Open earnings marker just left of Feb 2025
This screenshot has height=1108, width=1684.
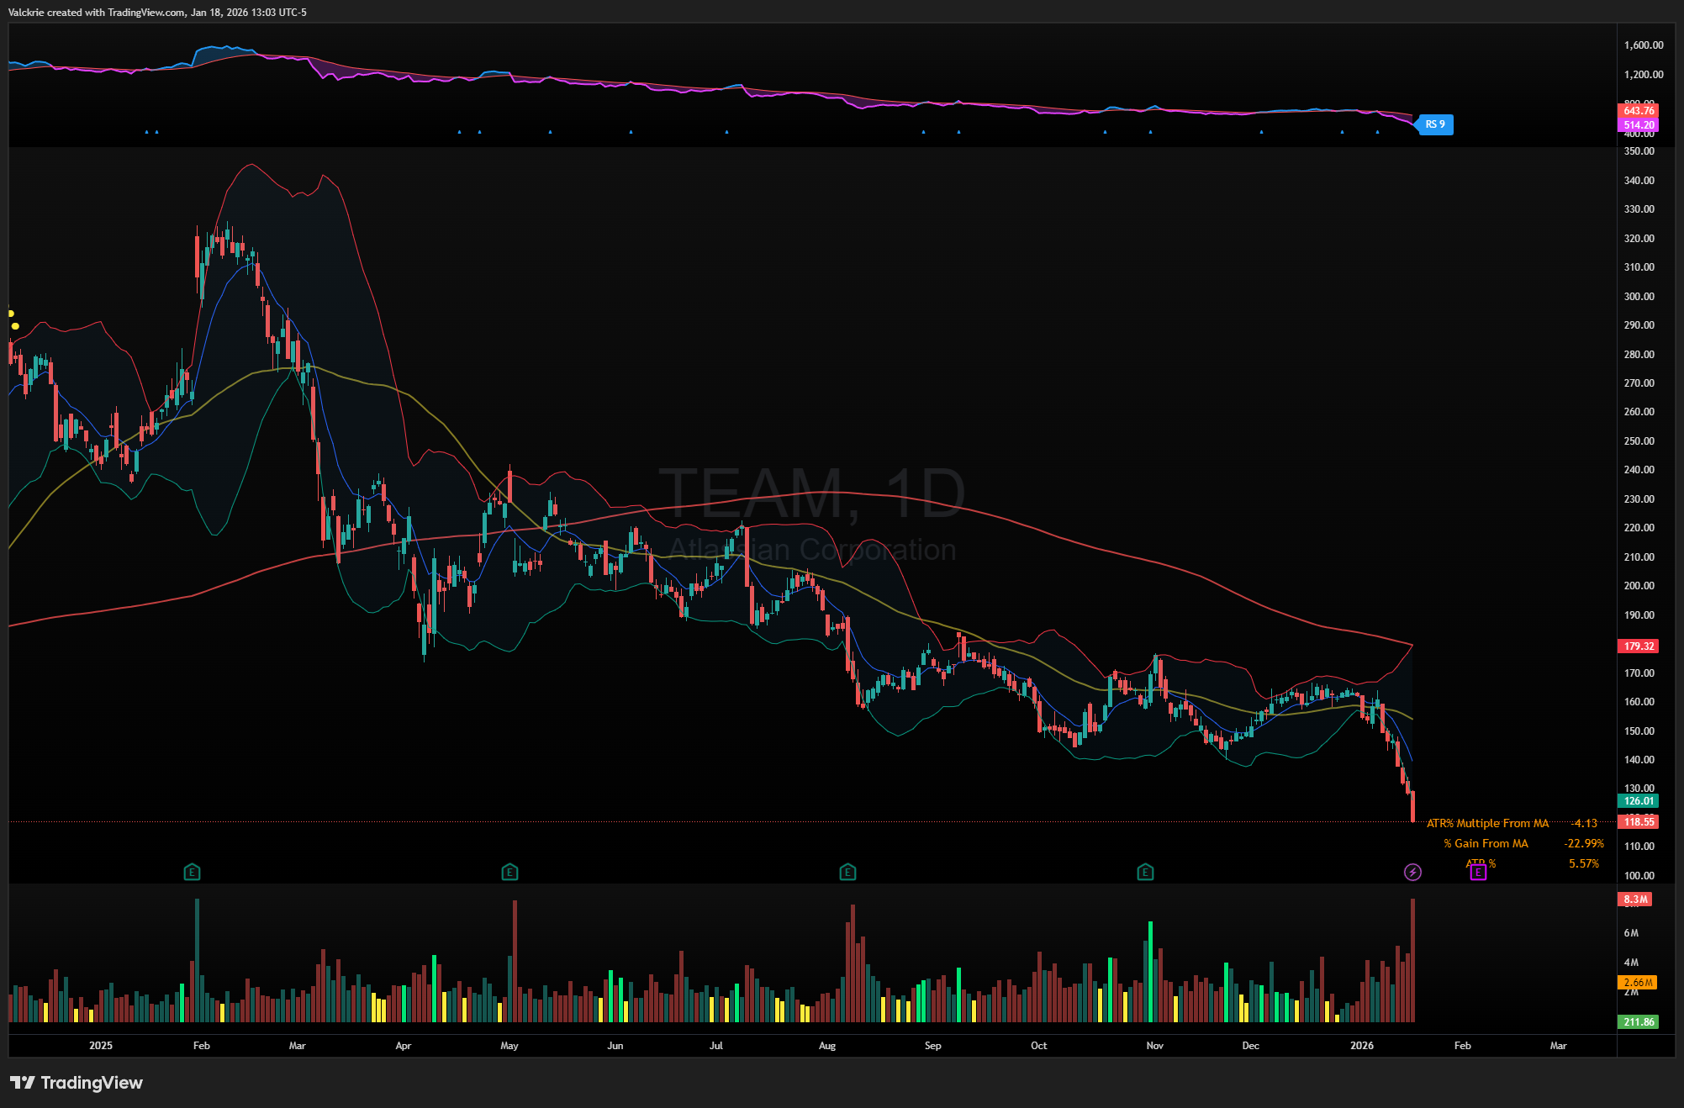[192, 872]
